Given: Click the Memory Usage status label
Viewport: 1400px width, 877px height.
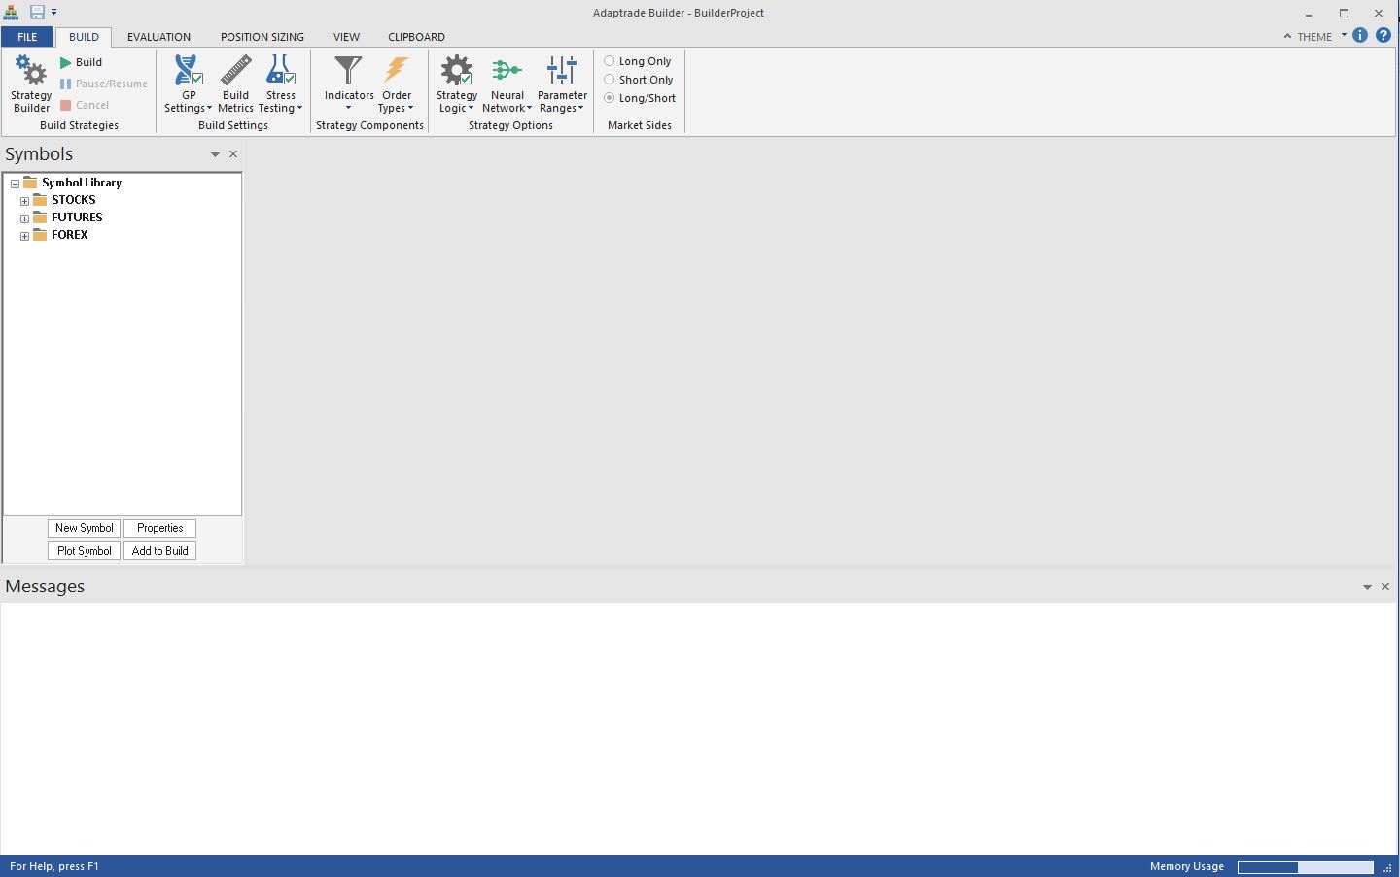Looking at the screenshot, I should pos(1187,866).
